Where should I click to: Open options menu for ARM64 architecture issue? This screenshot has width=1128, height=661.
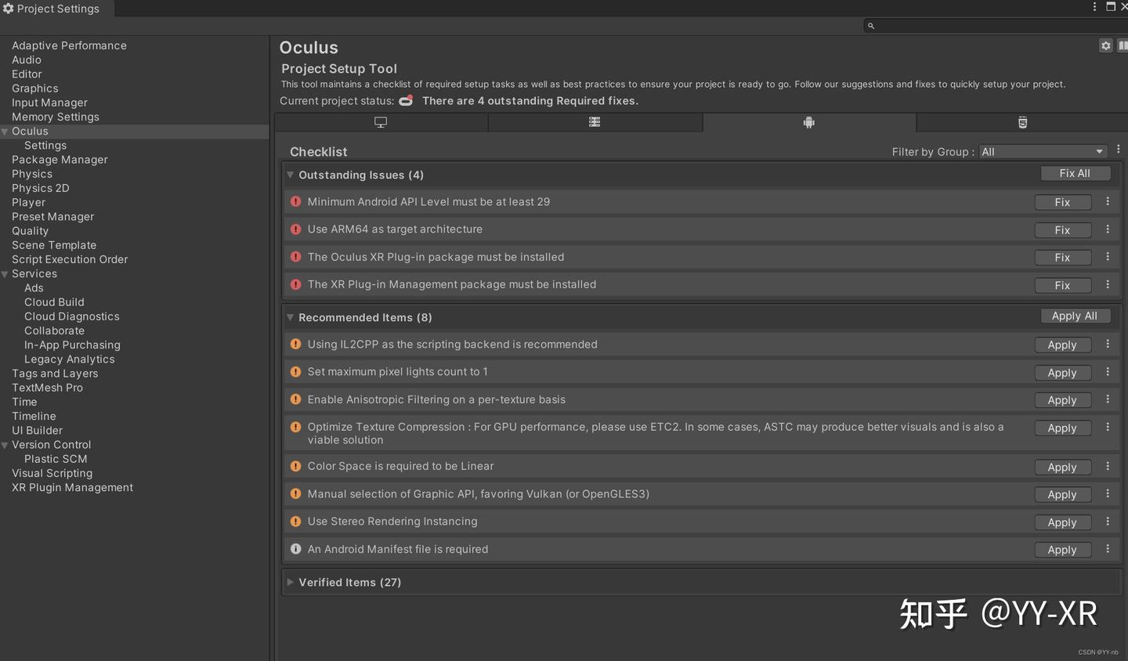(x=1108, y=229)
